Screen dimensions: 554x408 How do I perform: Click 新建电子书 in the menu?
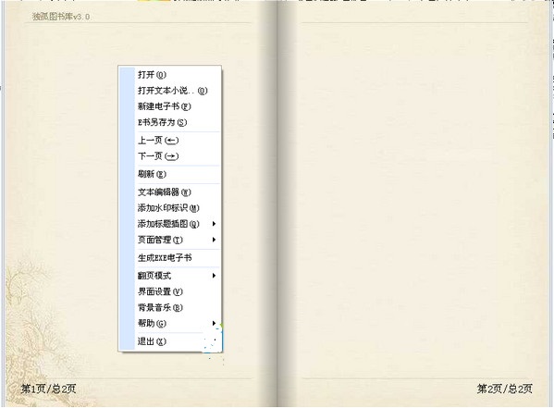pos(169,106)
